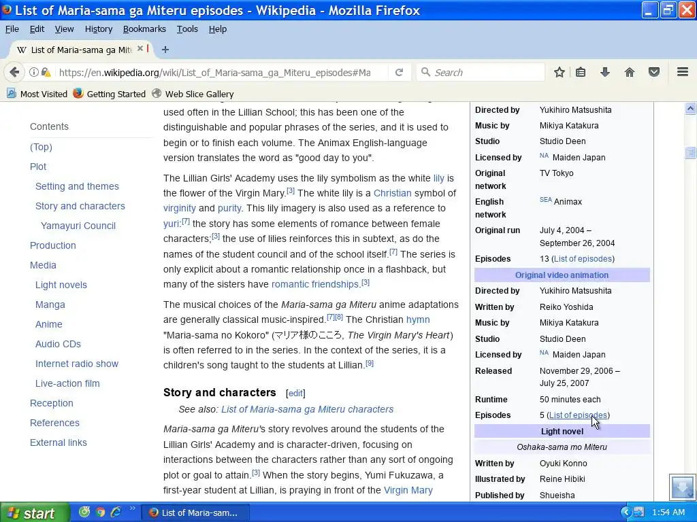
Task: Open Getting Started bookmark
Action: coord(110,94)
